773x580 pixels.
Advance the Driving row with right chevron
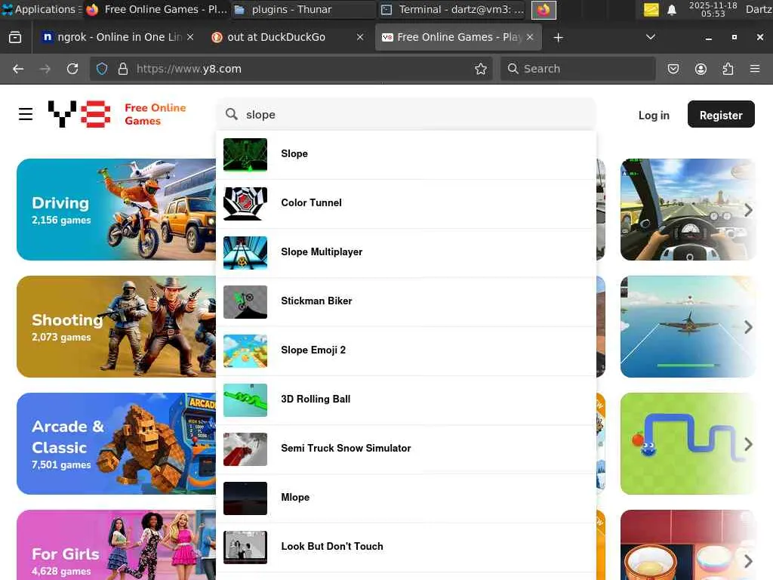pos(748,210)
